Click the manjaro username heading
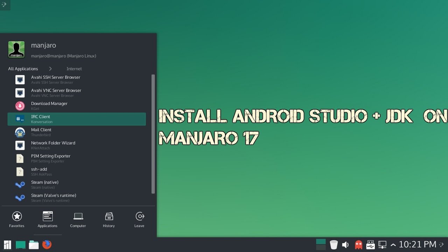Image resolution: width=448 pixels, height=252 pixels. tap(43, 45)
